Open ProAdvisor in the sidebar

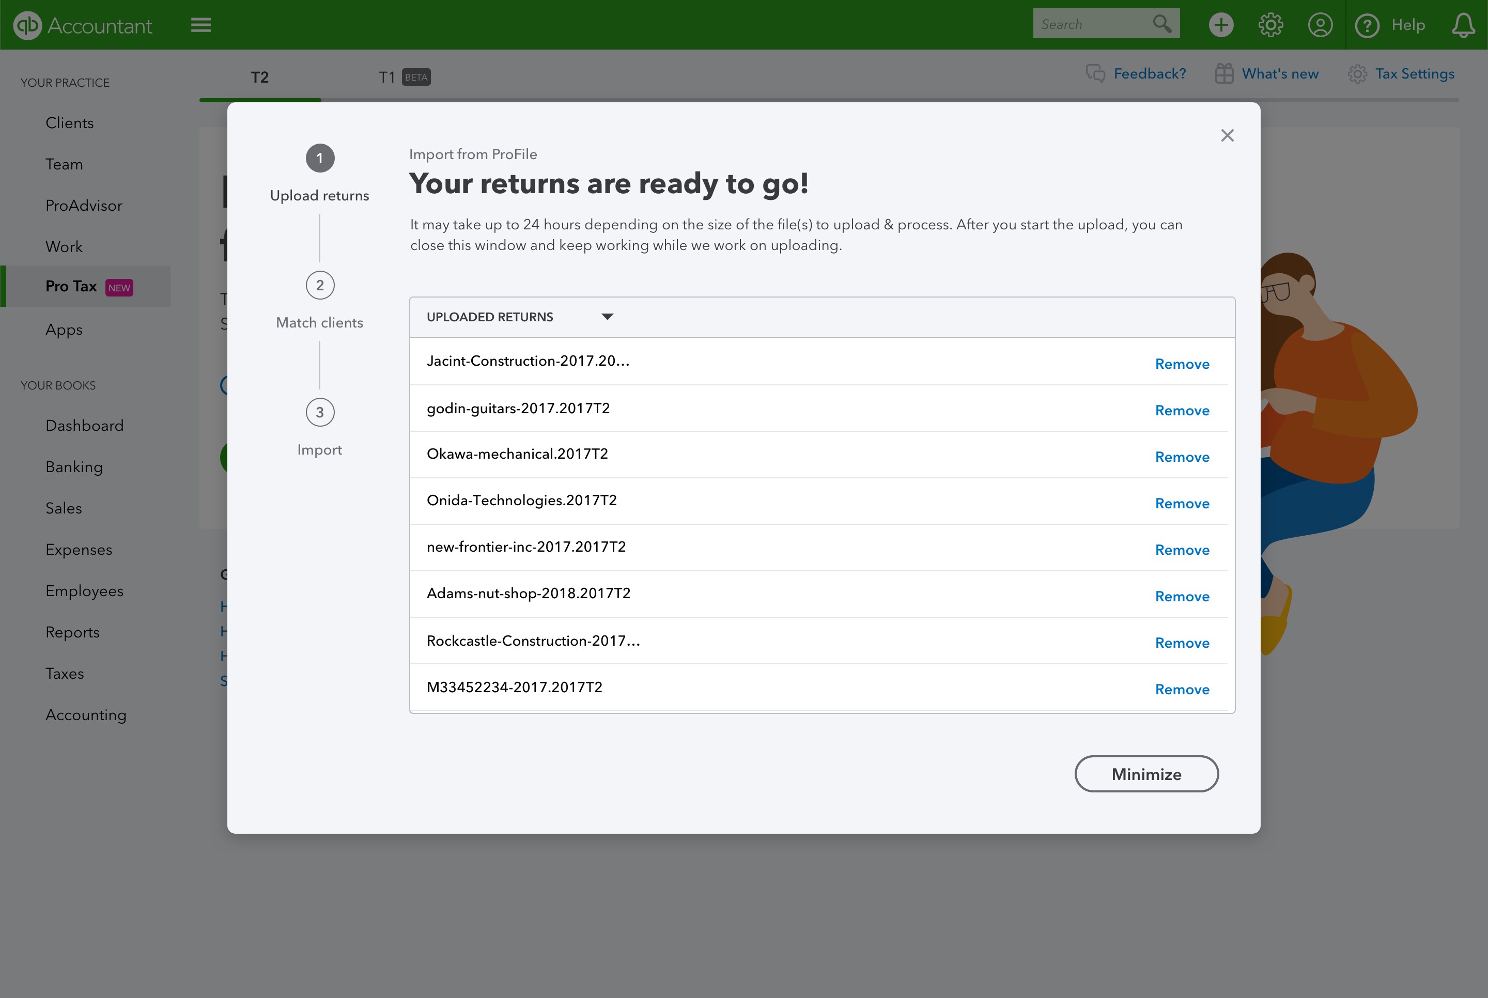[x=83, y=206]
